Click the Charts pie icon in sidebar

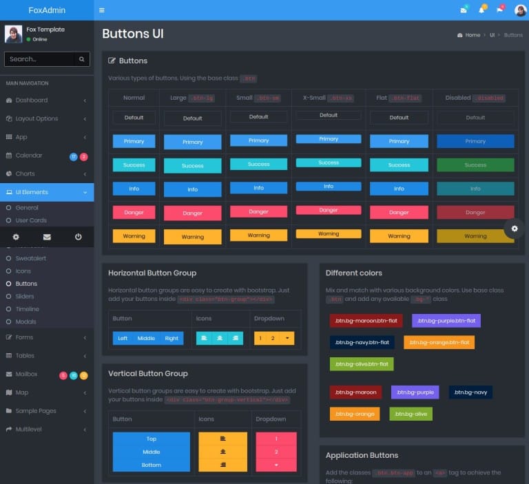(9, 173)
